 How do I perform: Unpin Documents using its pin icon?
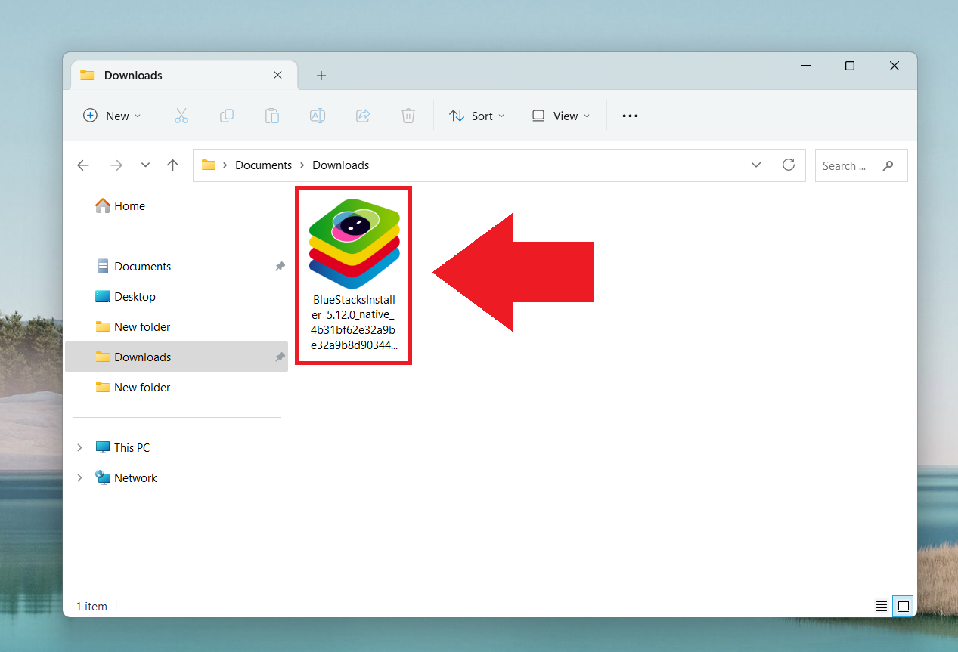tap(280, 267)
